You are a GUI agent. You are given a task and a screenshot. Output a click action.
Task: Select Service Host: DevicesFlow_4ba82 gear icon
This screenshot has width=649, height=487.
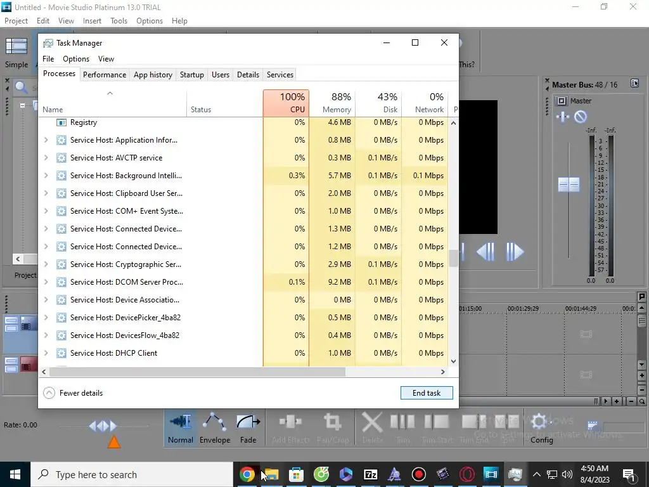[61, 335]
